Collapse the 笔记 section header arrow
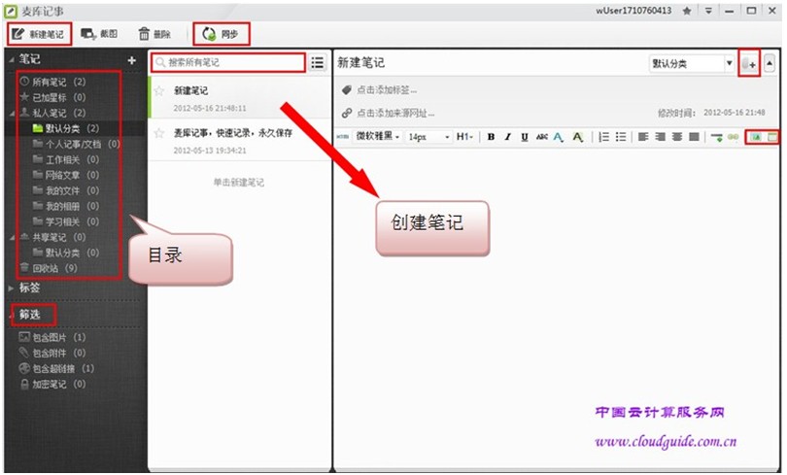 pos(12,59)
